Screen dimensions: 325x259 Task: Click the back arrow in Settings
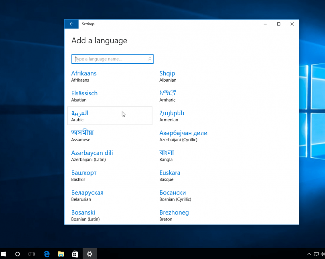pos(71,24)
